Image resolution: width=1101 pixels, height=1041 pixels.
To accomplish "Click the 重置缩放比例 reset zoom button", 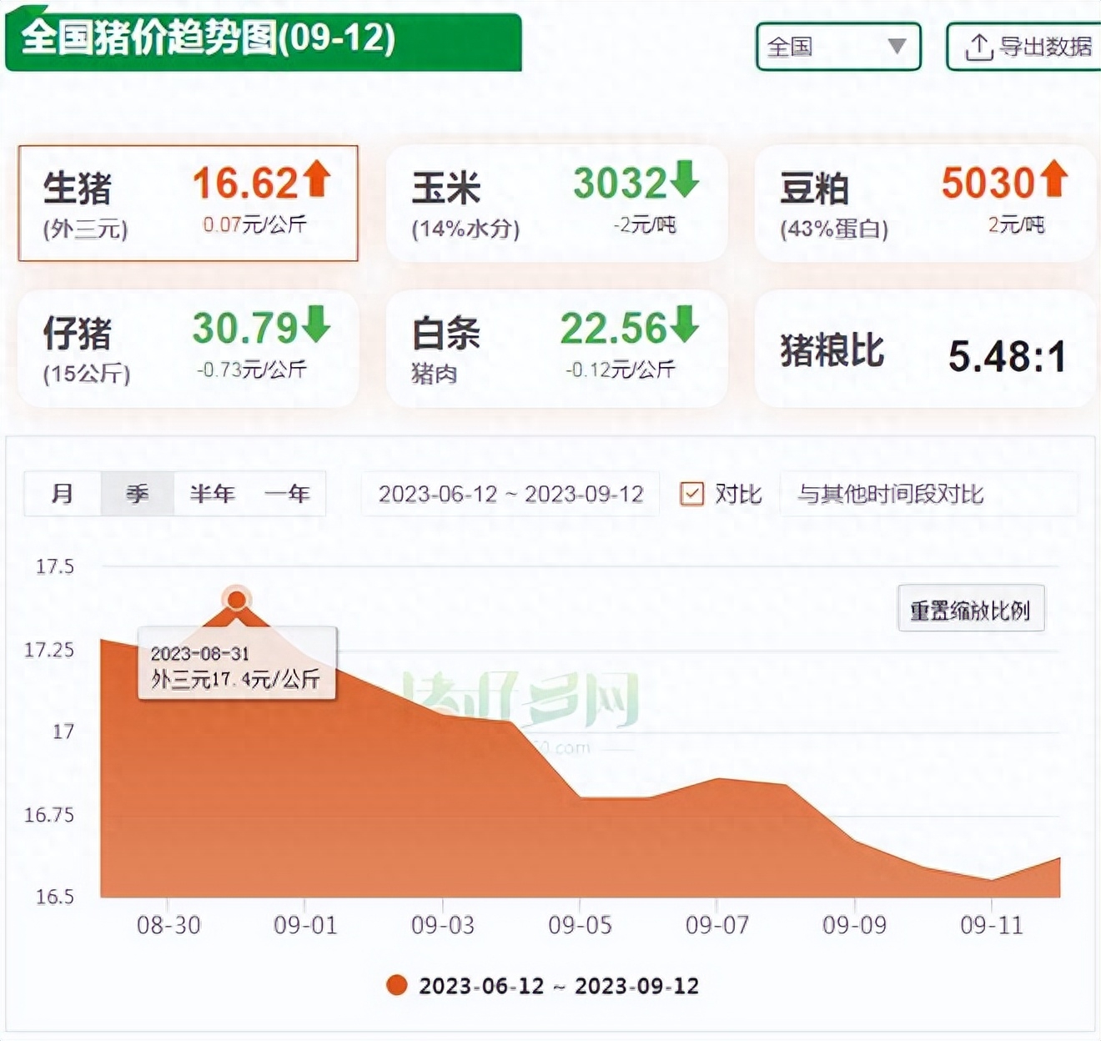I will click(971, 609).
